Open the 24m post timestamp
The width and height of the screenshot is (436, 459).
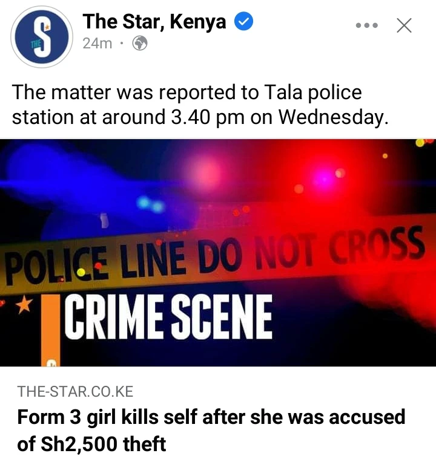click(97, 44)
